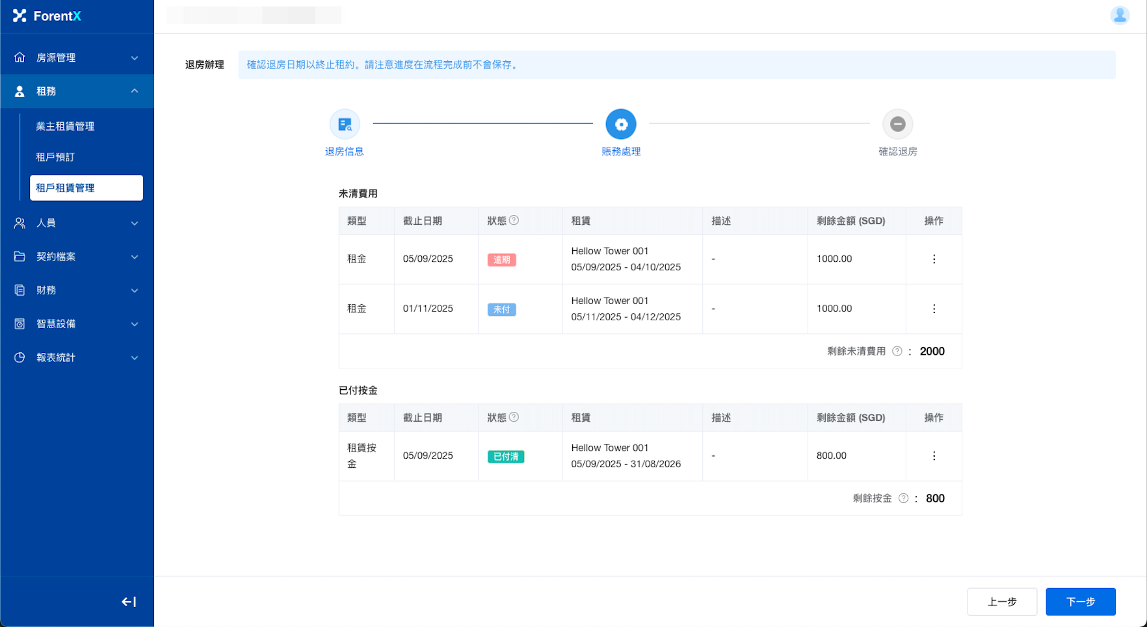Go to next step with 下一步
The width and height of the screenshot is (1147, 627).
[1080, 602]
